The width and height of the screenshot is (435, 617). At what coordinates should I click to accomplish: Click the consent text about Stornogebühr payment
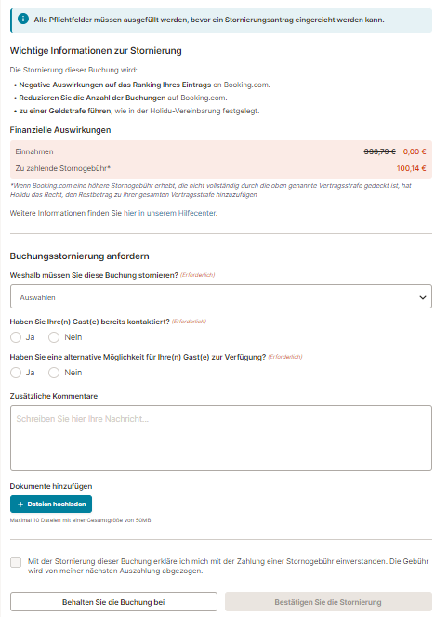[x=228, y=566]
